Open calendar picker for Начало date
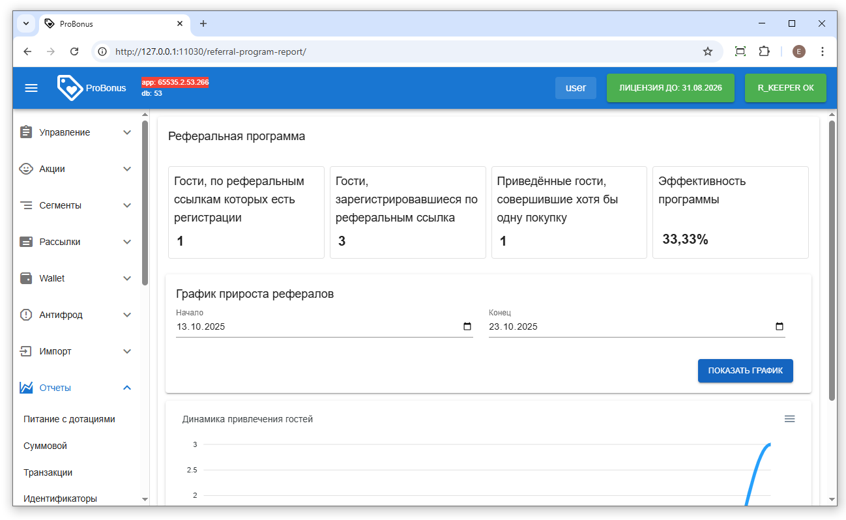Viewport: 846px width, 520px height. (467, 326)
